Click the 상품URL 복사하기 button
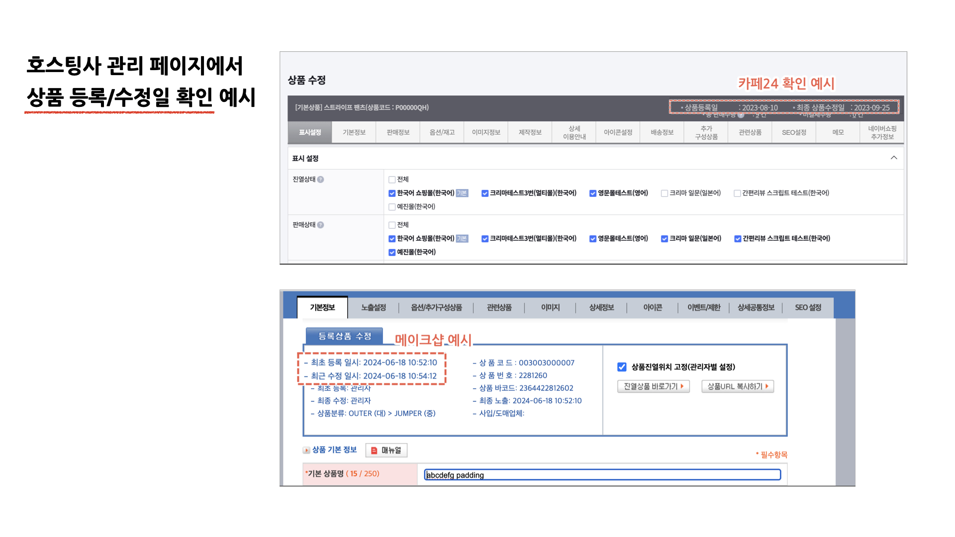955x537 pixels. coord(737,386)
